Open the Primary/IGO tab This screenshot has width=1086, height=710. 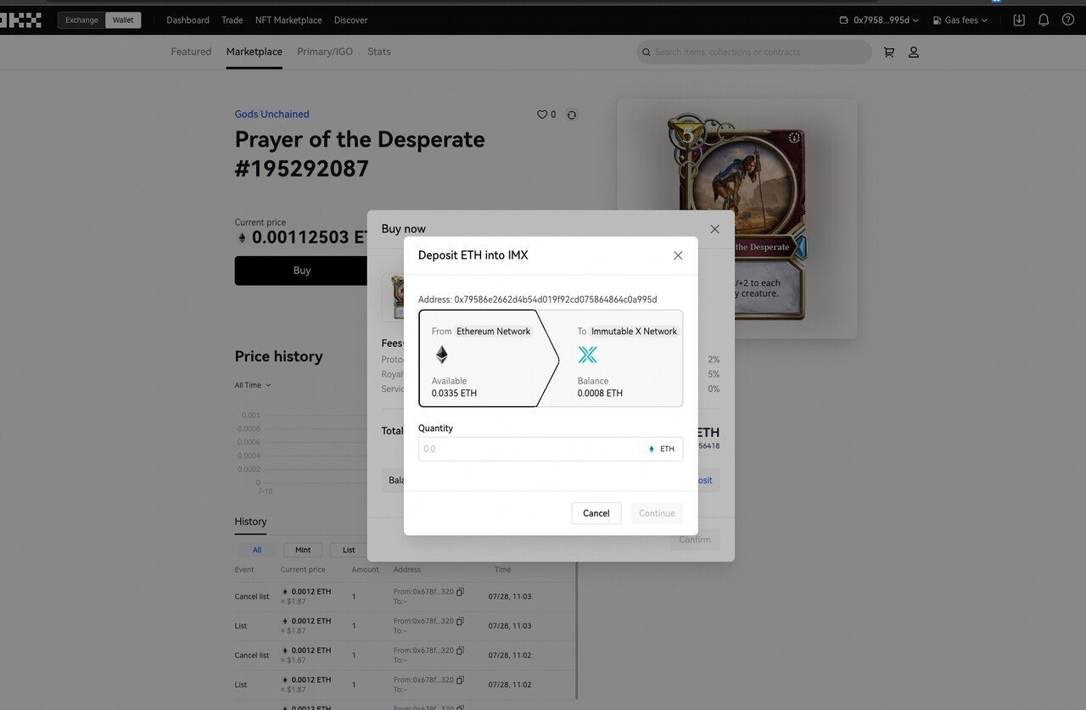pos(325,52)
